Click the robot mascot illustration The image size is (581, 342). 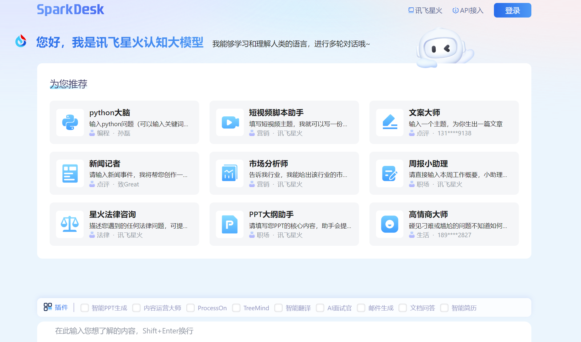445,47
